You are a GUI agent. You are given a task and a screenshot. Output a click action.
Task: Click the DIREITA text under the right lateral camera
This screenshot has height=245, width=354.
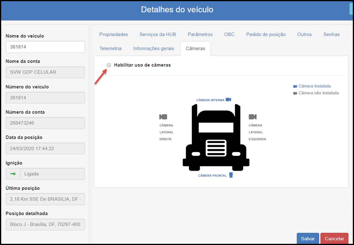166,139
